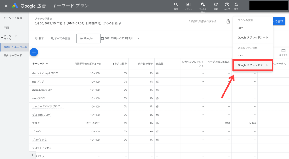Collapse the キーワード プラン sidebar section
This screenshot has height=159, width=289.
(x=2, y=37)
